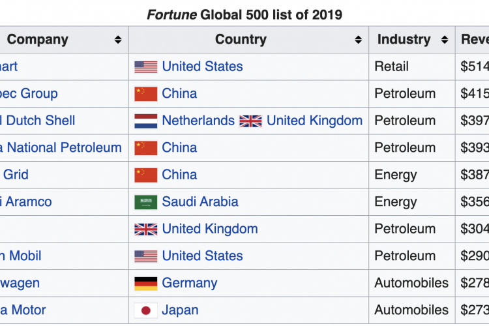Click United Kingdom link in Shell row
Viewport: 489px width, 326px height.
[x=315, y=121]
